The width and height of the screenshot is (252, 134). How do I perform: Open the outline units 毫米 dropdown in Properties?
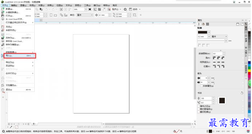coord(226,37)
